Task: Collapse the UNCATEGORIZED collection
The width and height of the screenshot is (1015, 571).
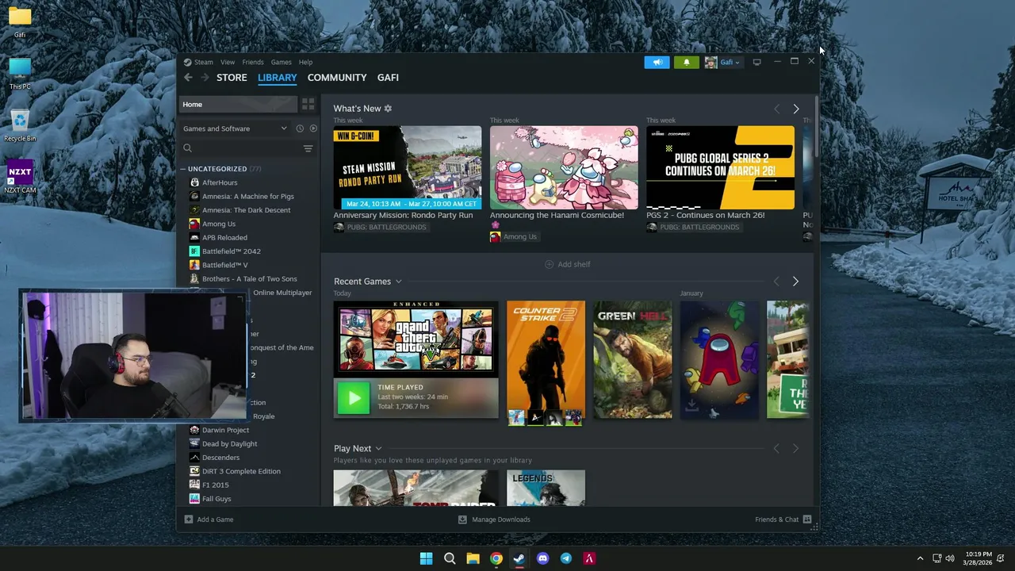Action: click(x=183, y=169)
